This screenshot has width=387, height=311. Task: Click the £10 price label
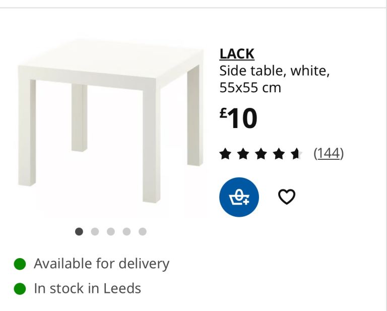(x=239, y=118)
